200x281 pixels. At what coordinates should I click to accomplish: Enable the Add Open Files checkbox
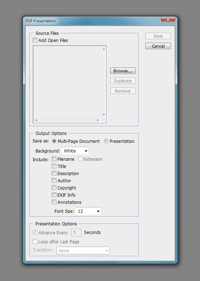35,40
